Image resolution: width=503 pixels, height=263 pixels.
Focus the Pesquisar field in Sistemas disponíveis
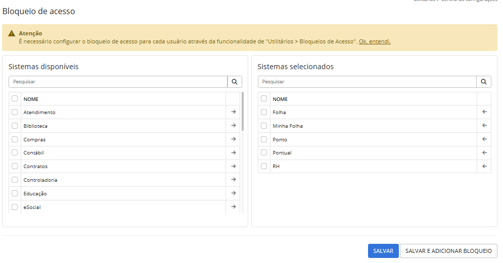(118, 81)
